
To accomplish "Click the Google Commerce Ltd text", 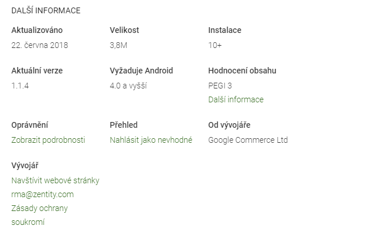I will pos(248,140).
